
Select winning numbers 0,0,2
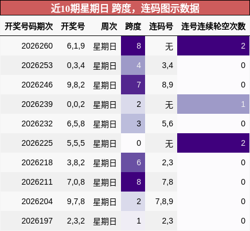pos(76,104)
